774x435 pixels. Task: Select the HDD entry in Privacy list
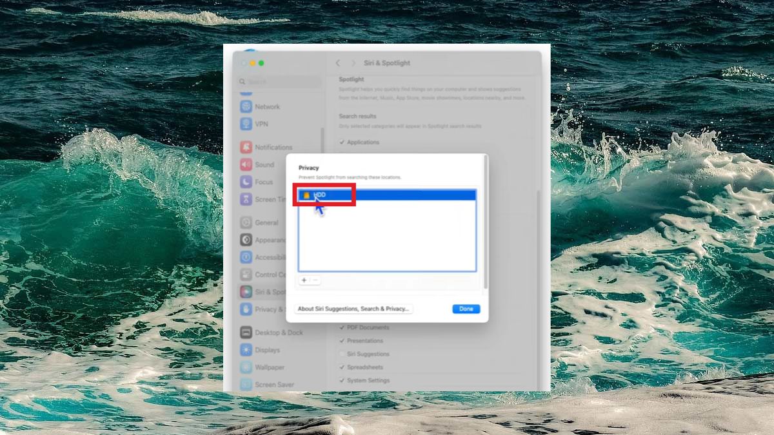click(387, 195)
